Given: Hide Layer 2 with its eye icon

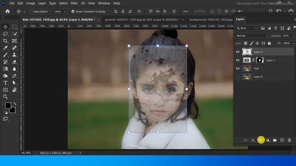Looking at the screenshot, I should (x=238, y=52).
